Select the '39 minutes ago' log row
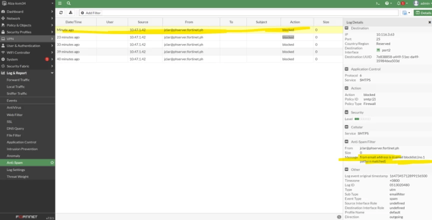 [199, 52]
